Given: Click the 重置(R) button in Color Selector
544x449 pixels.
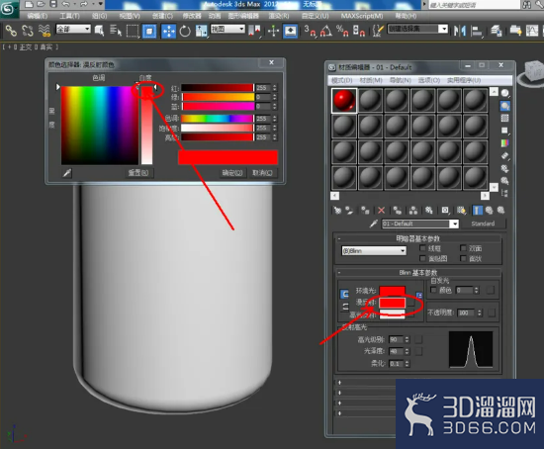Looking at the screenshot, I should pos(138,173).
